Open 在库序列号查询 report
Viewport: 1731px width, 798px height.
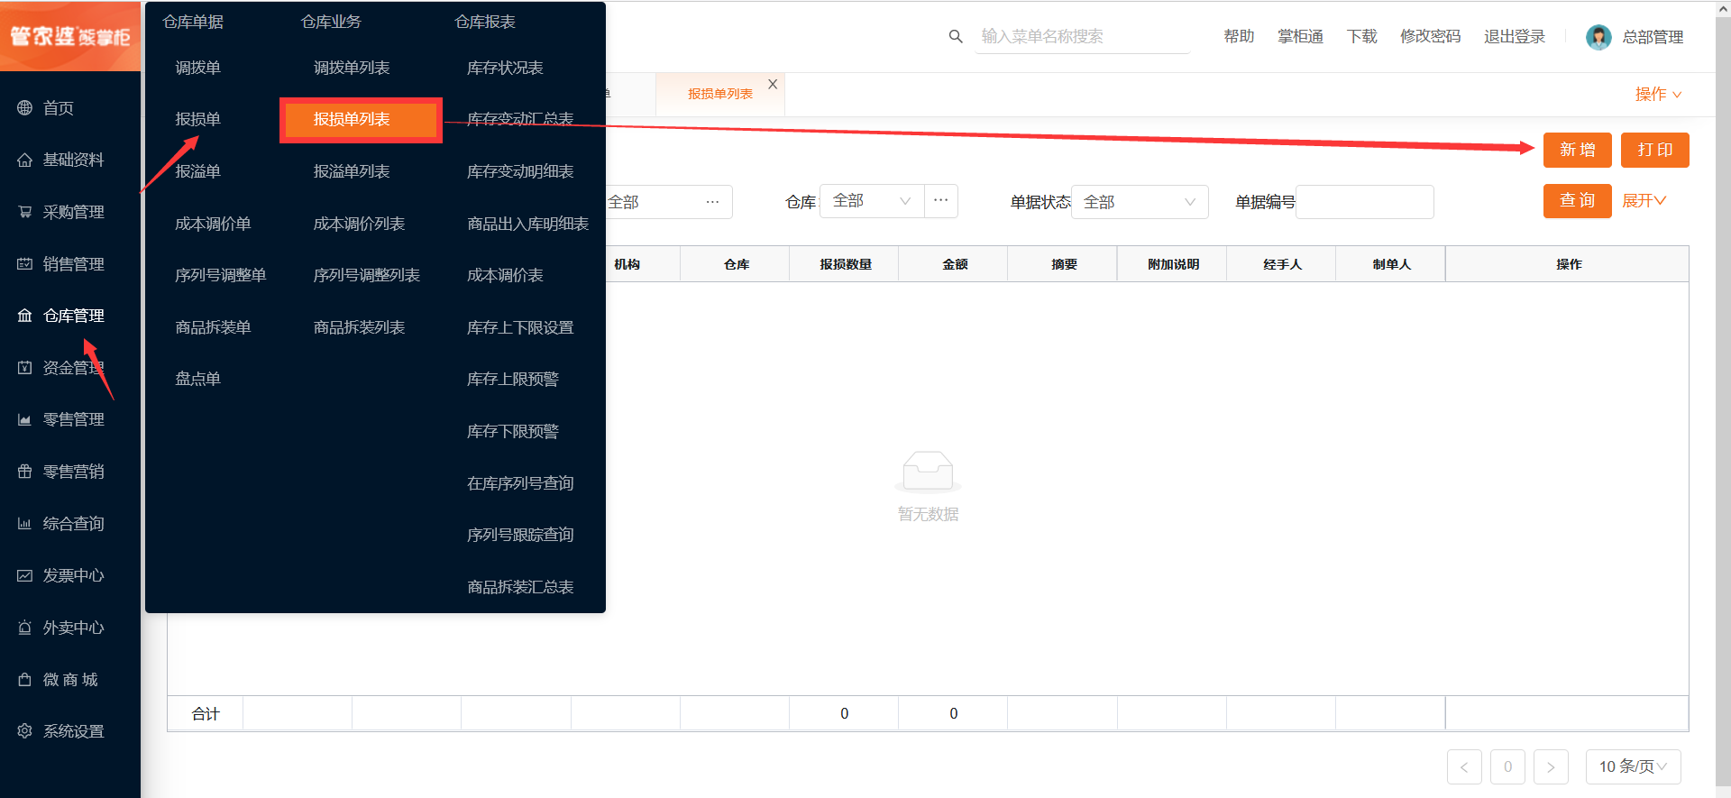coord(520,483)
